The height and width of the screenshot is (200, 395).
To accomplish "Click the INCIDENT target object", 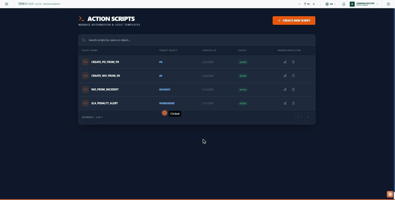I will click(165, 89).
